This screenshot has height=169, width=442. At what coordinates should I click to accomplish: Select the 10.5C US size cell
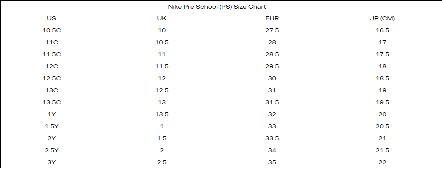coord(51,30)
